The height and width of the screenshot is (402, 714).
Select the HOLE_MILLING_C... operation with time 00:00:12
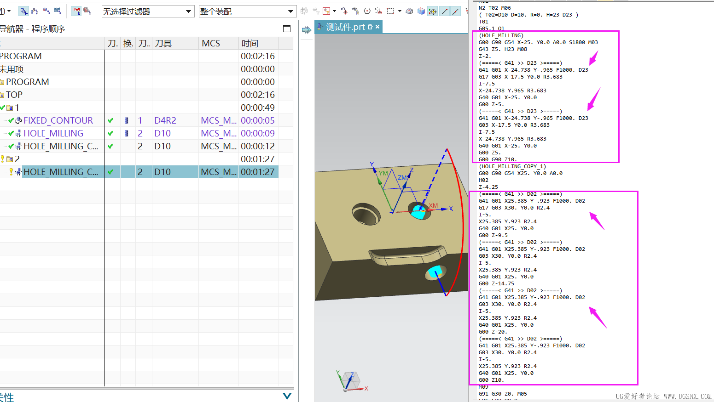click(x=61, y=146)
